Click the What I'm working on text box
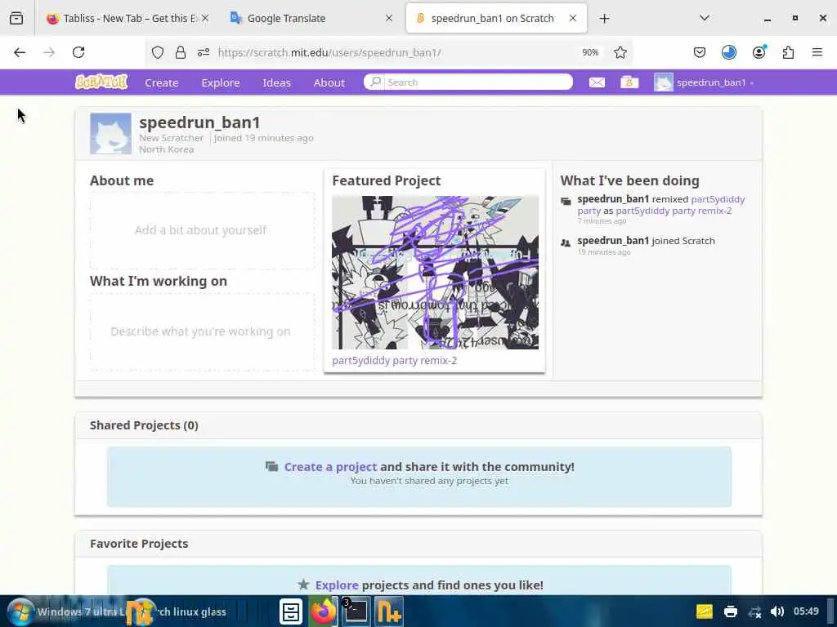Image resolution: width=837 pixels, height=627 pixels. click(x=203, y=331)
